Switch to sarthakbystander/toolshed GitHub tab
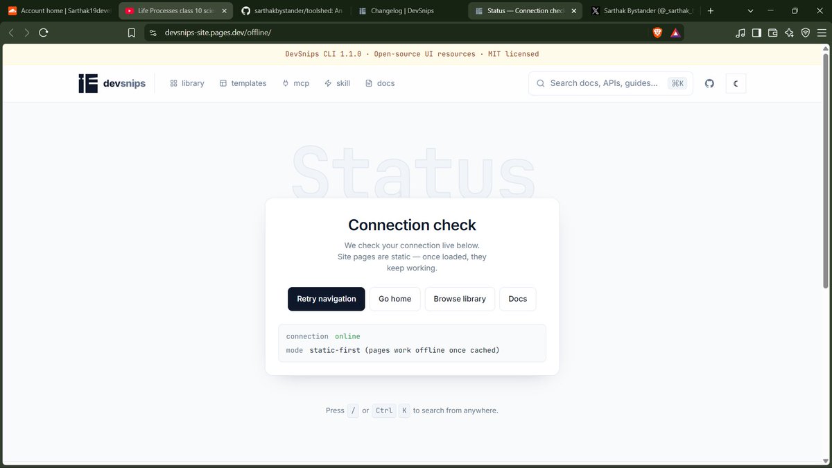The image size is (832, 468). pyautogui.click(x=291, y=10)
